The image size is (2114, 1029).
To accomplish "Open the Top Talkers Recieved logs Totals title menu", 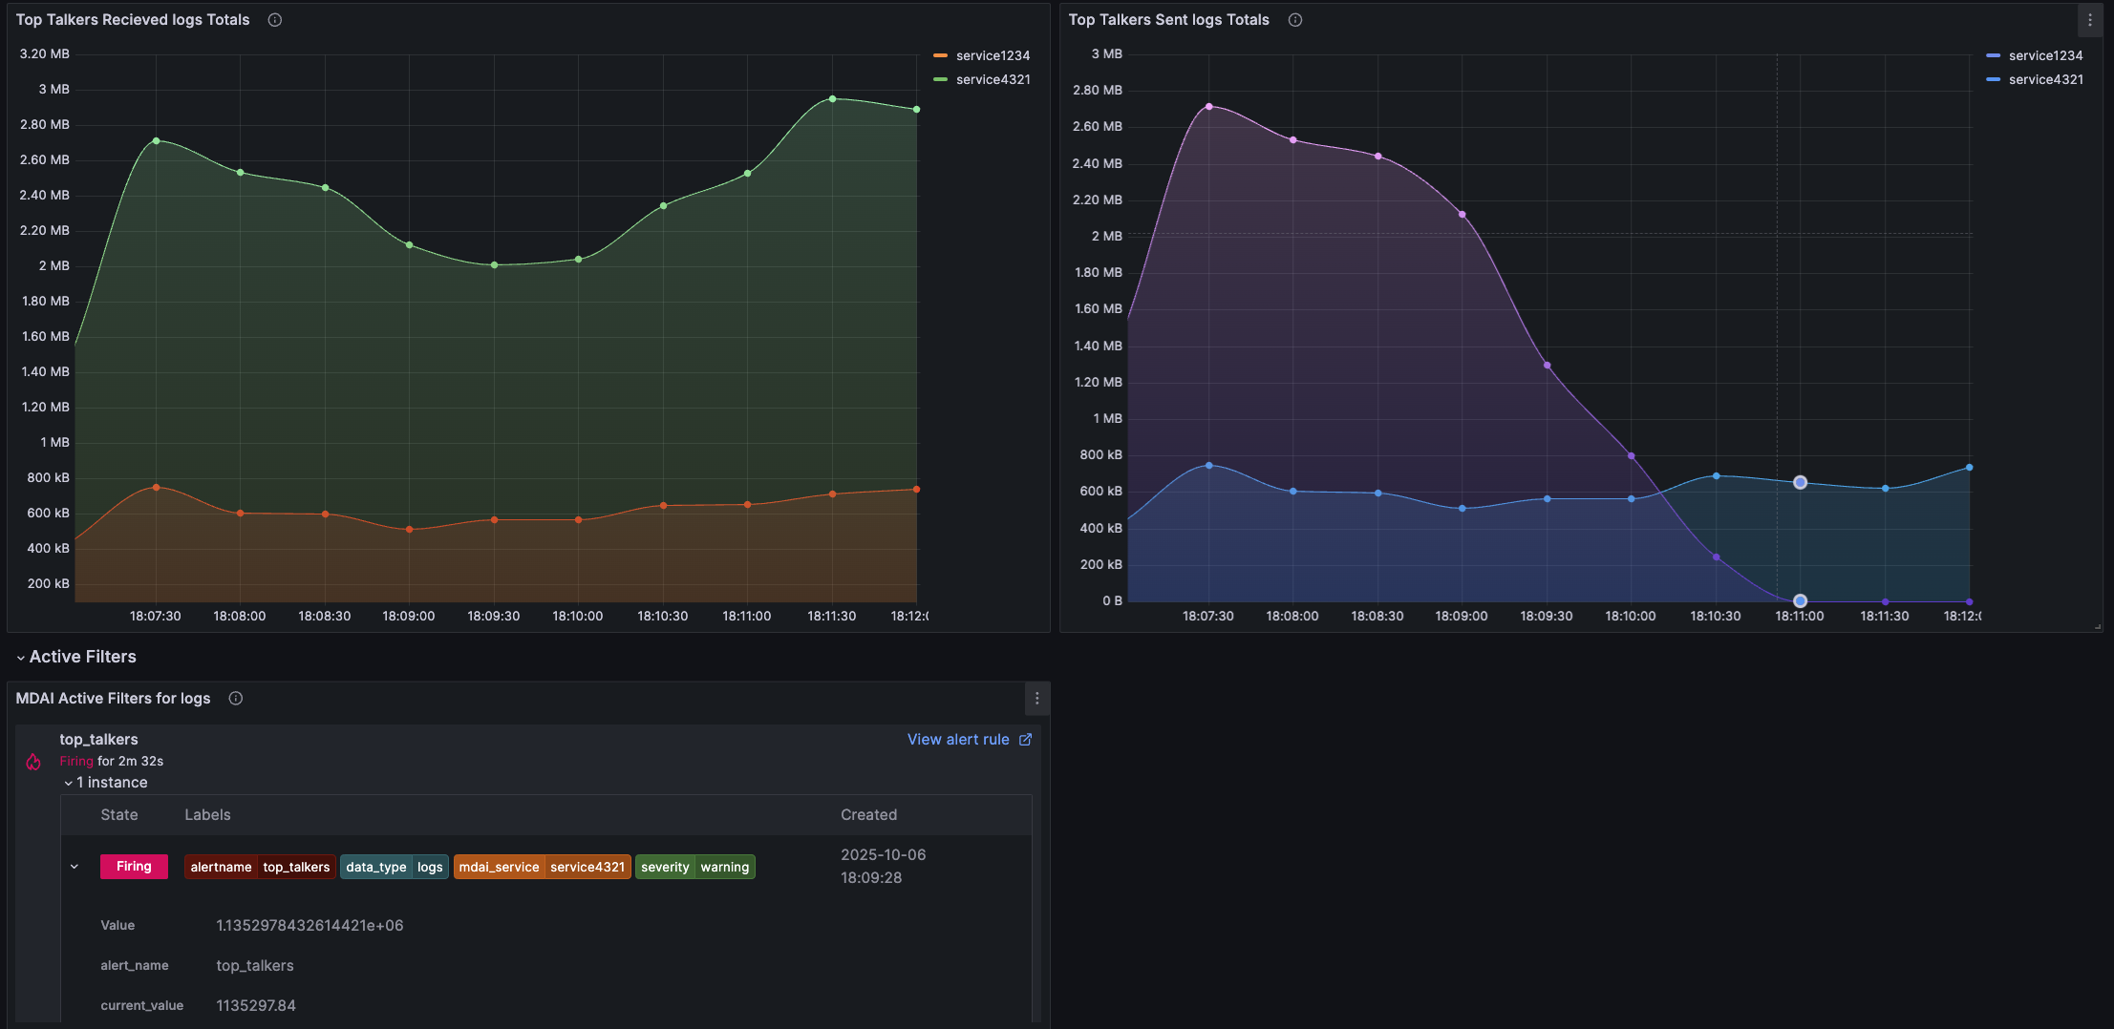I will [x=133, y=20].
